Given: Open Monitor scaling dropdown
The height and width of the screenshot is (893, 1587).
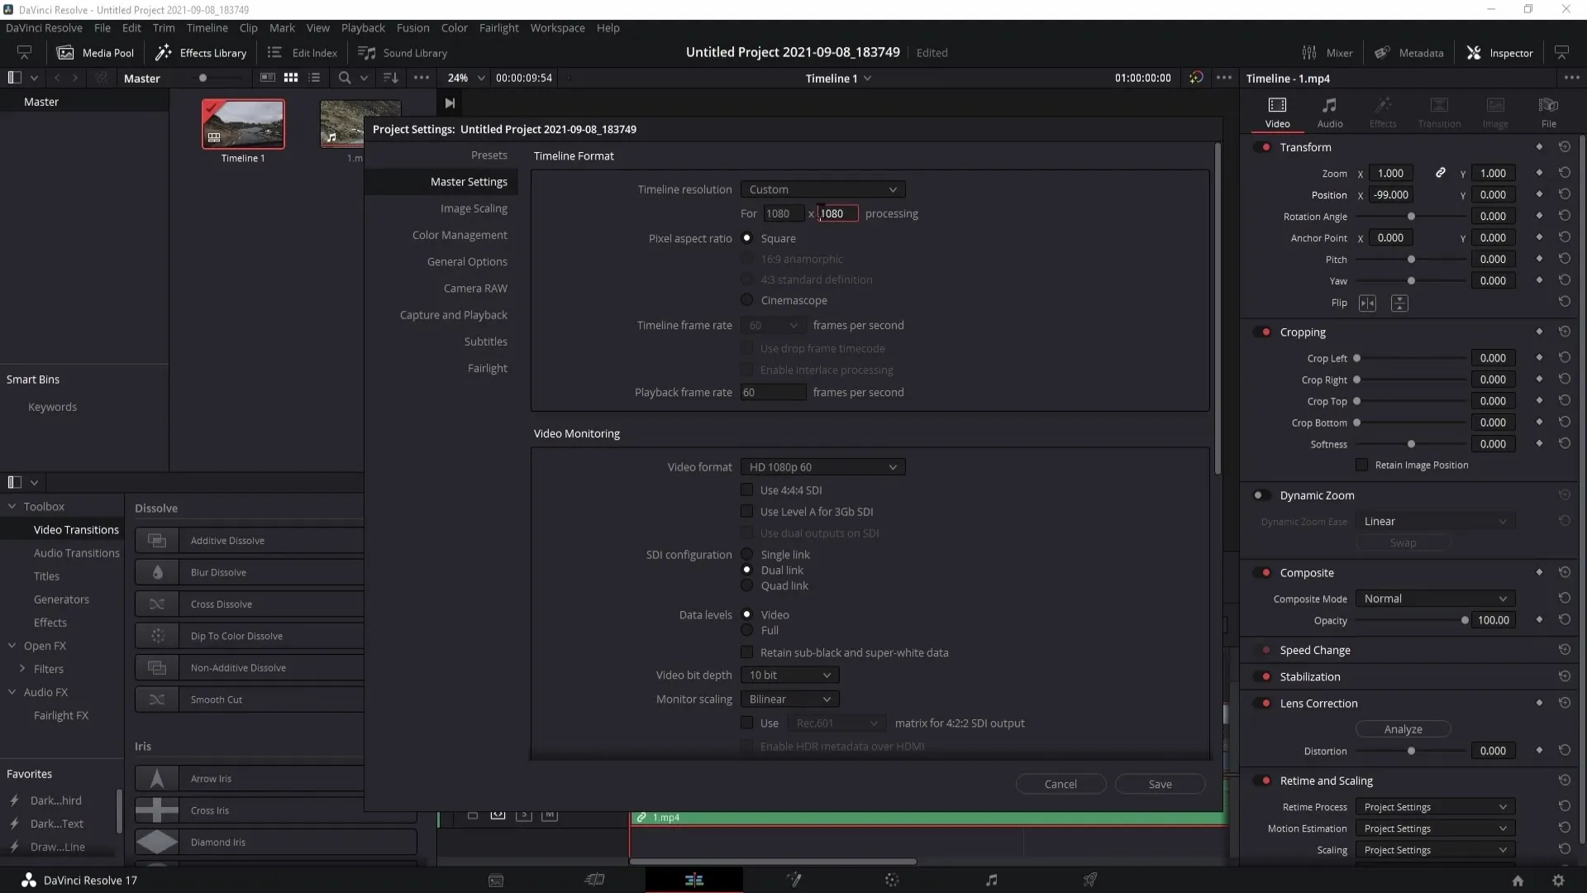Looking at the screenshot, I should click(x=789, y=700).
